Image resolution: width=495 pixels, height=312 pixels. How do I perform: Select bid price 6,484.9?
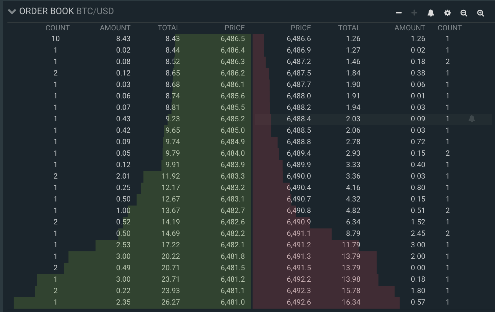(233, 142)
